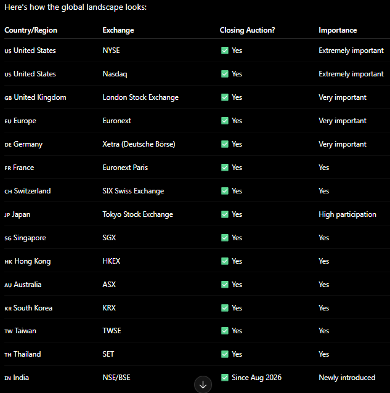The height and width of the screenshot is (393, 390).
Task: Click the green check in Xetra row
Action: point(225,144)
